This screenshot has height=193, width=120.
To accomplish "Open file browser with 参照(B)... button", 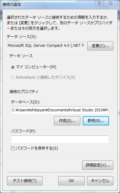I will tap(96, 121).
